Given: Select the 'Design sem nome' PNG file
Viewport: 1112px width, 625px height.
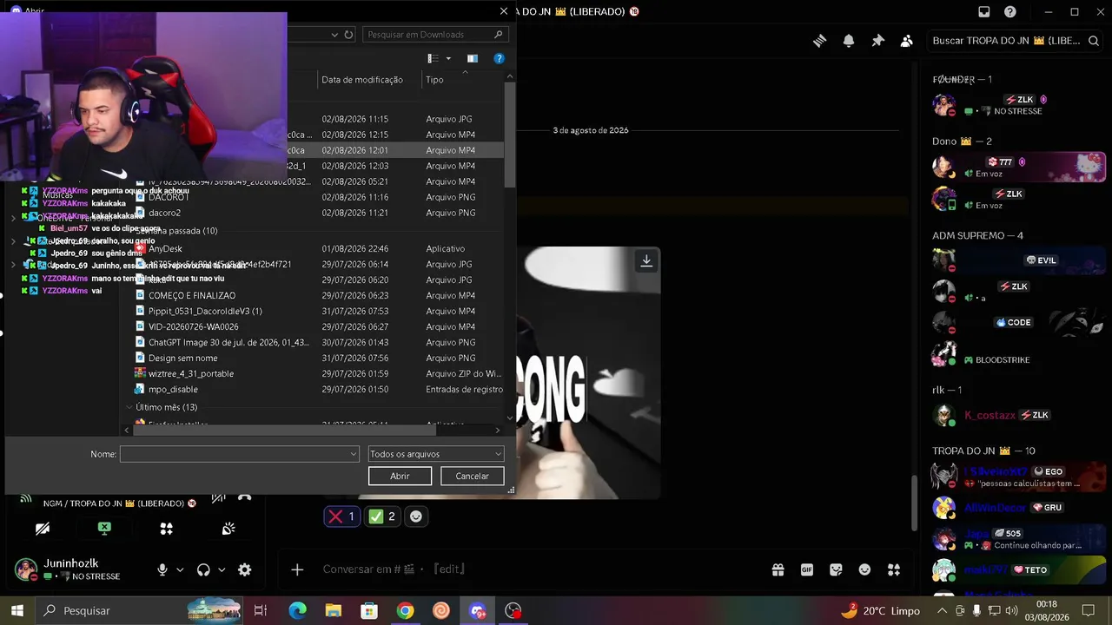Looking at the screenshot, I should [x=182, y=358].
